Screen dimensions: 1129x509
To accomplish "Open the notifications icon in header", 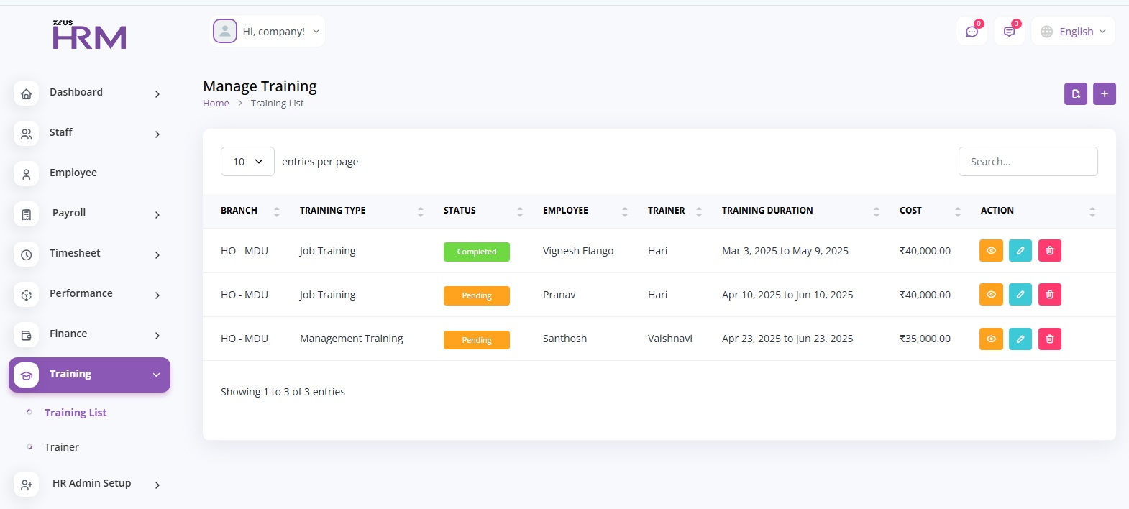I will point(1009,32).
